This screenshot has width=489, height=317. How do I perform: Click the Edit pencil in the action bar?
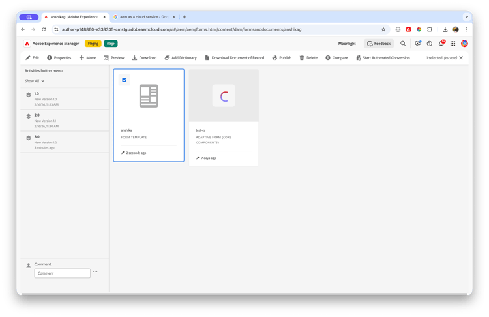33,57
